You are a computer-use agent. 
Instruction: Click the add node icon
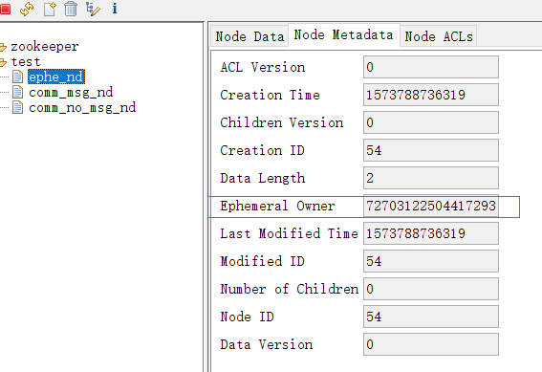(x=50, y=9)
